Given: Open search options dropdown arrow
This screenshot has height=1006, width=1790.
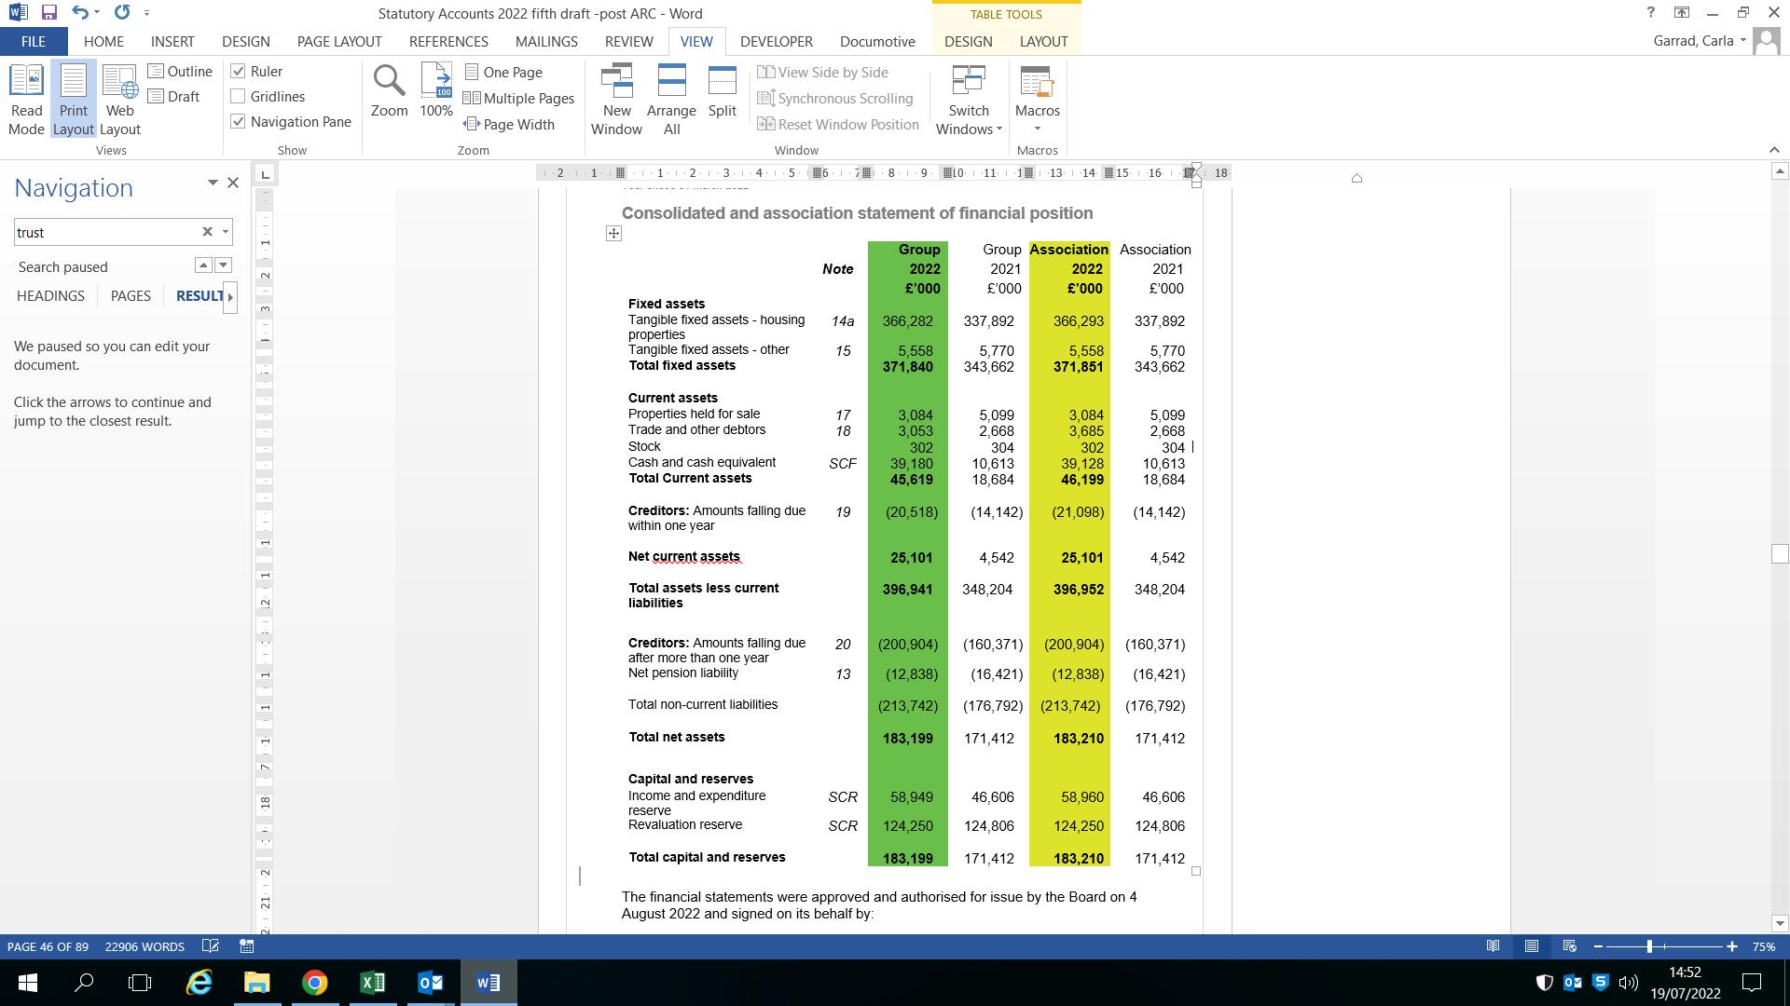Looking at the screenshot, I should 225,232.
